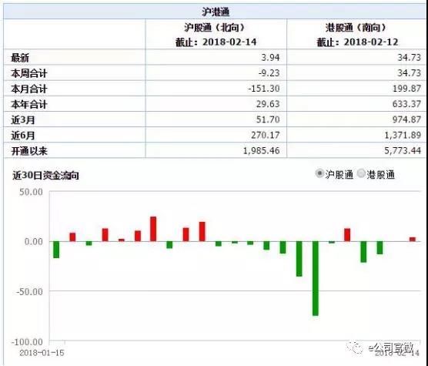This screenshot has height=366, width=428.
Task: Click the value 270.17
Action: (x=266, y=135)
